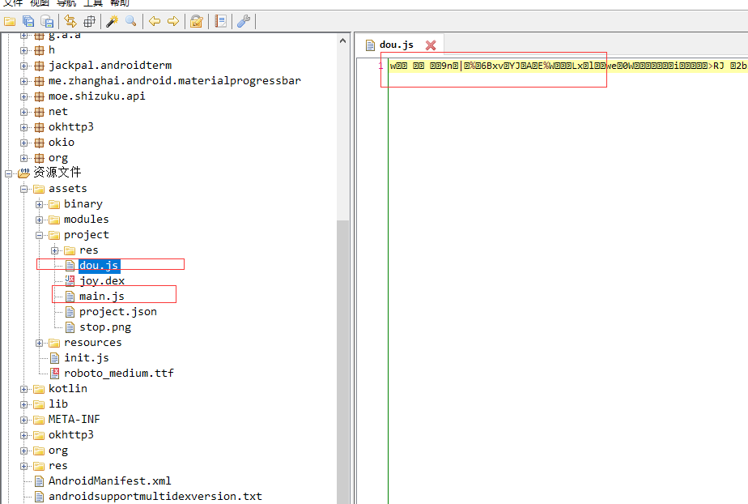The image size is (748, 504).
Task: Open the log viewer icon
Action: click(221, 21)
